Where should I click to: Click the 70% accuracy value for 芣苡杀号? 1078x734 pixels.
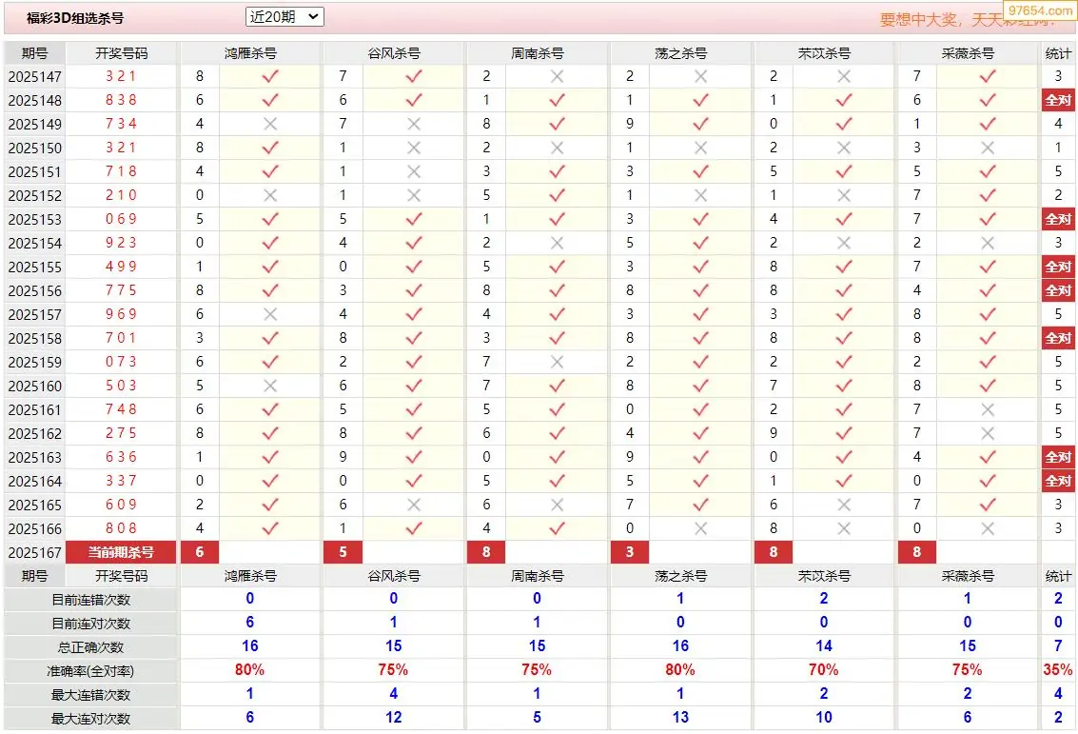tap(824, 670)
